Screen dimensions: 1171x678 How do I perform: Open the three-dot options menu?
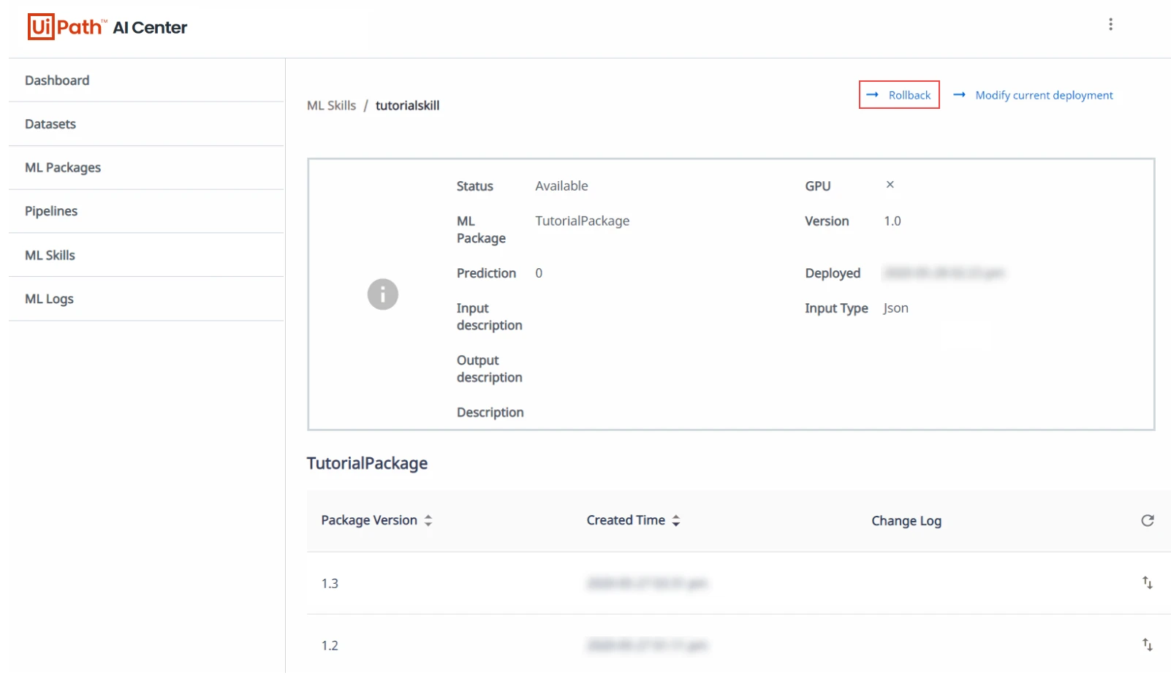pyautogui.click(x=1110, y=24)
